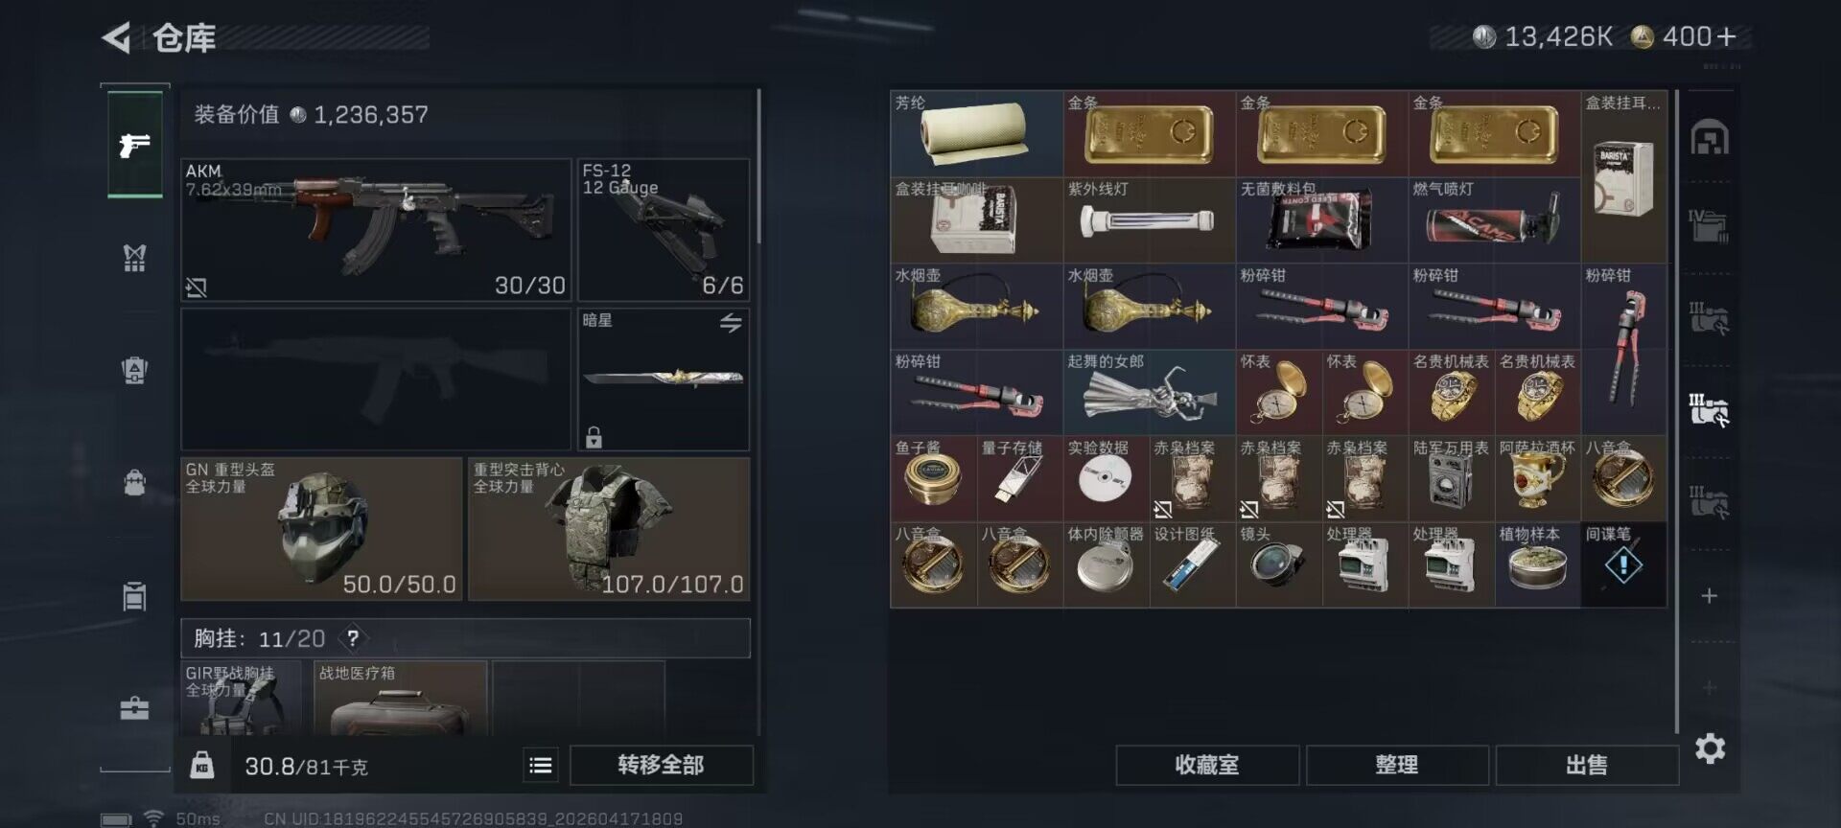Click the warehouse grid vertical scrollbar
The image size is (1841, 828).
point(1677,412)
